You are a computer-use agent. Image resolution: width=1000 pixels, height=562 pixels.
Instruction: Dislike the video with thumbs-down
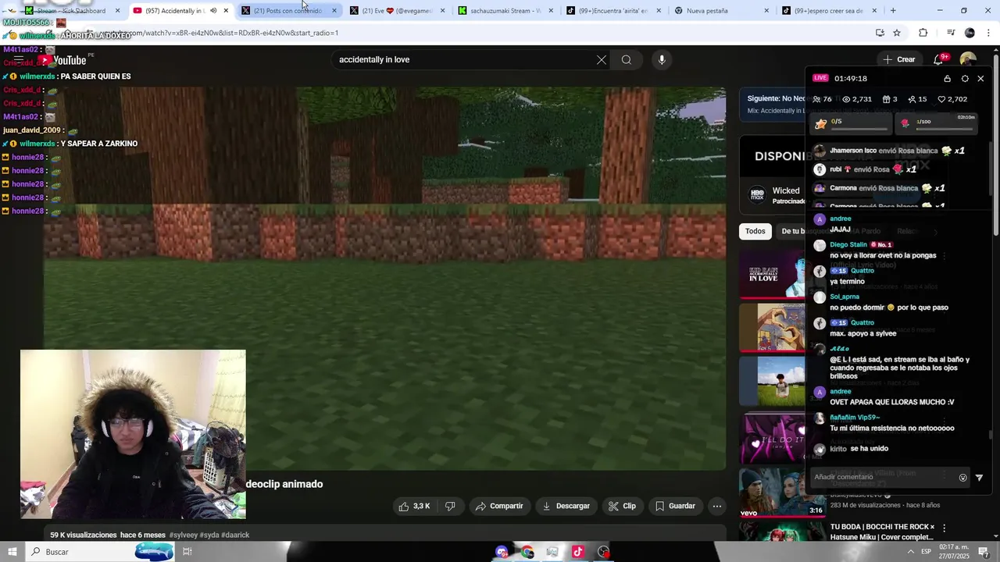(450, 506)
